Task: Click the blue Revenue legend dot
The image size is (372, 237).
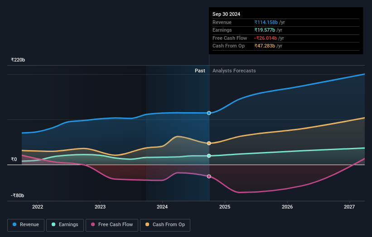Action: [x=14, y=224]
